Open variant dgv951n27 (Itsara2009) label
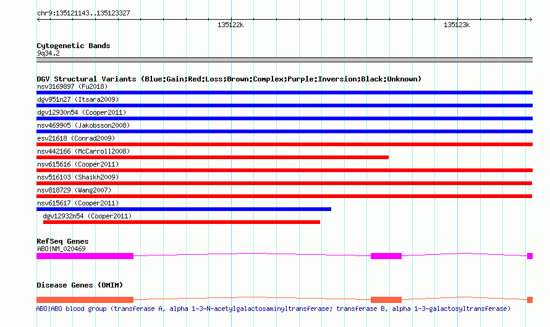The image size is (550, 327). point(78,99)
